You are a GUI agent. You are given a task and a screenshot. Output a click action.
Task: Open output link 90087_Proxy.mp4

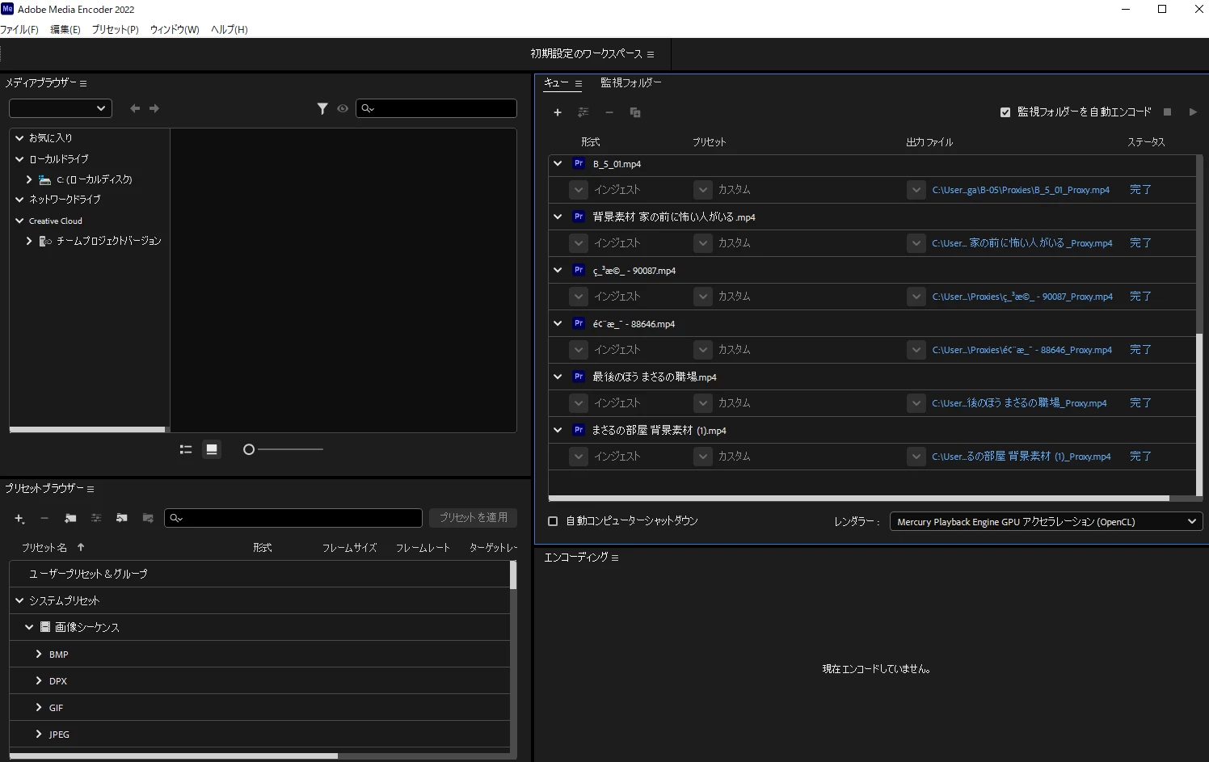pyautogui.click(x=1022, y=297)
